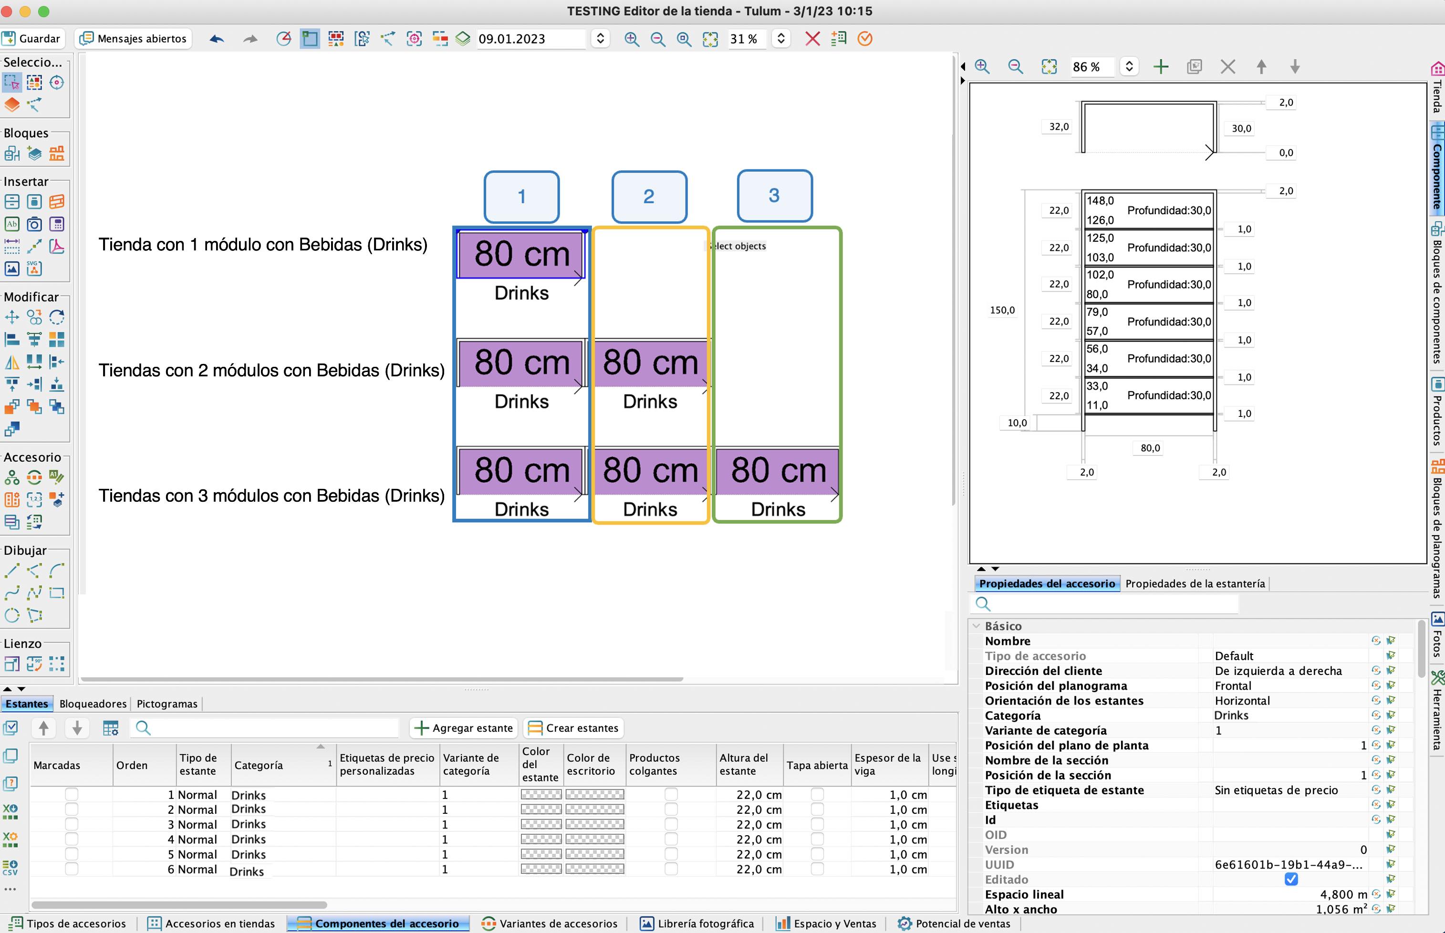Open Mensajes abiertos panel

point(133,39)
